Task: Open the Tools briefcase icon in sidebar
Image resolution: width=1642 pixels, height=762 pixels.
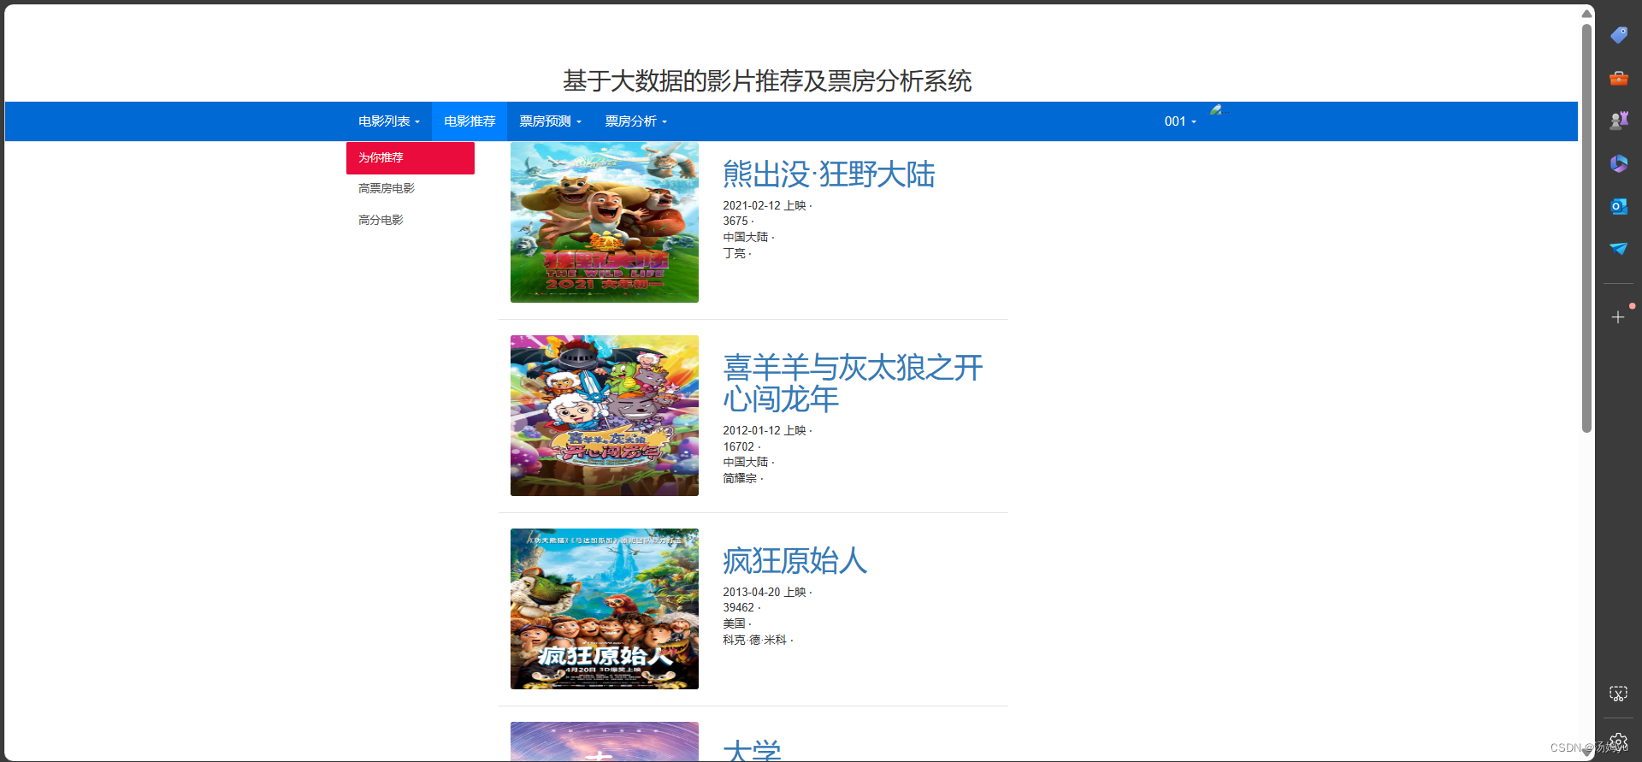Action: pyautogui.click(x=1618, y=78)
